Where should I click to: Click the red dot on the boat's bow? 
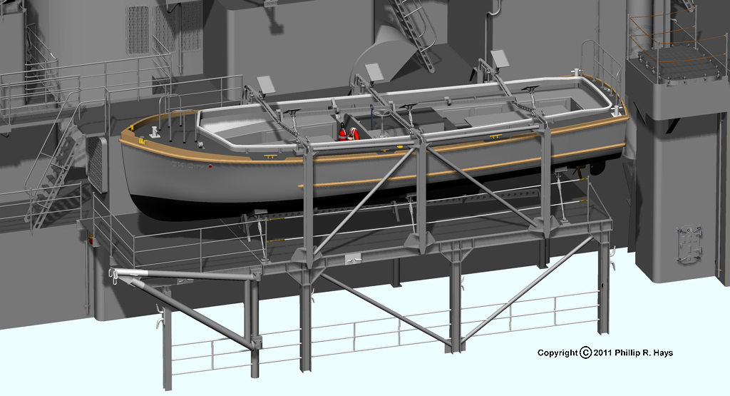pos(210,167)
